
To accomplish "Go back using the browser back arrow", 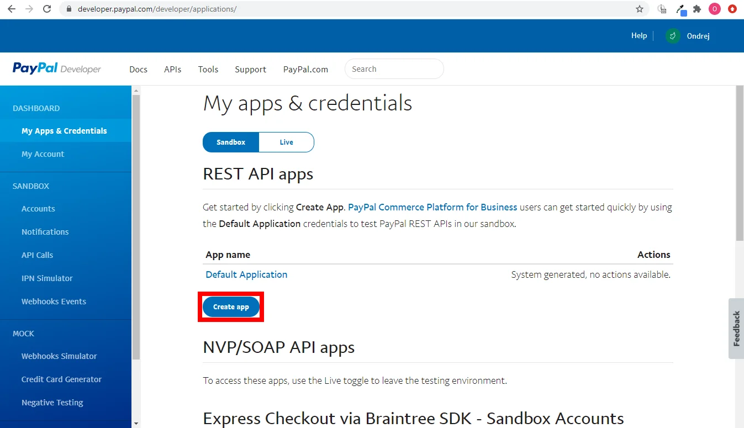I will (11, 9).
